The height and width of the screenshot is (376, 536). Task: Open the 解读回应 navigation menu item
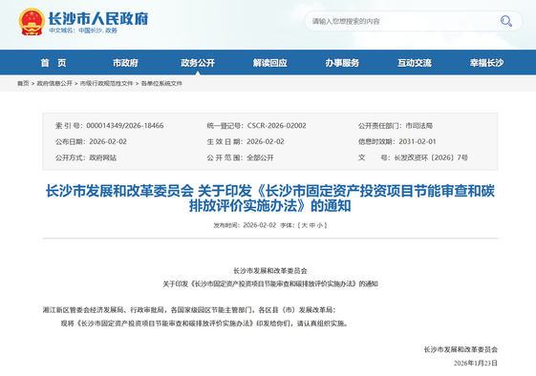point(270,63)
